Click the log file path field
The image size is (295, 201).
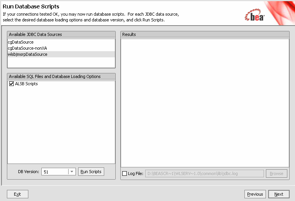205,173
